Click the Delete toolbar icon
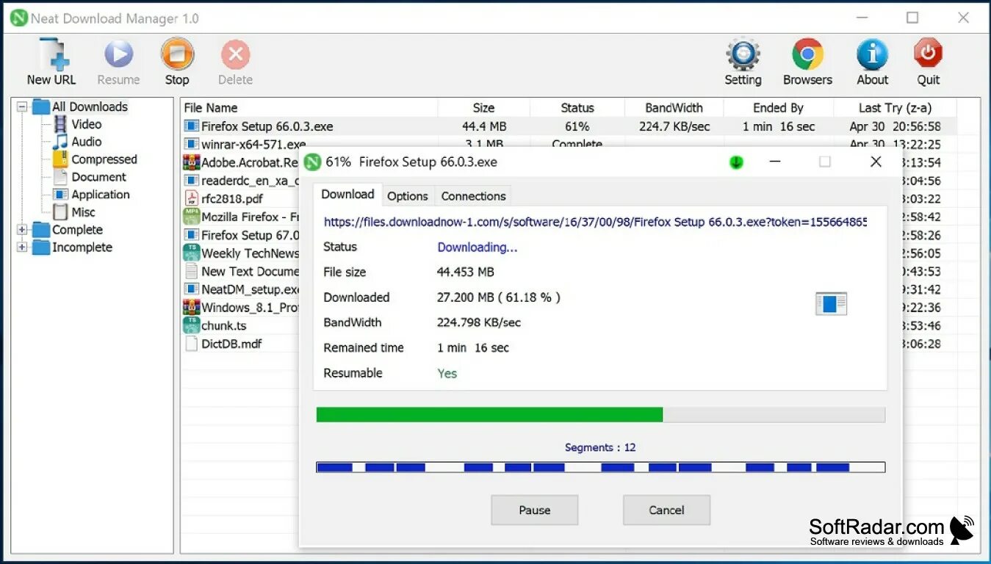Image resolution: width=991 pixels, height=564 pixels. coord(235,54)
